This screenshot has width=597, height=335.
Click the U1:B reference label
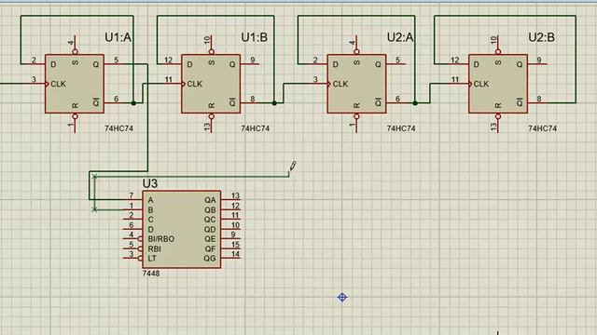pos(255,37)
